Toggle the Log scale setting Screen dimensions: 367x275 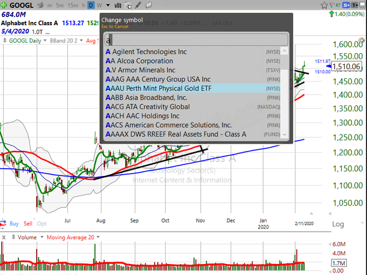click(x=338, y=224)
